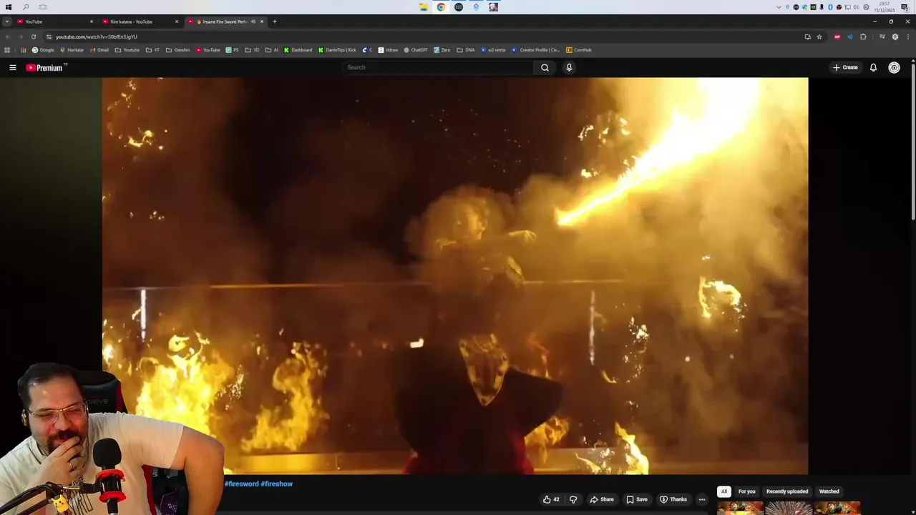
Task: Open the AI bookmarks folder
Action: tap(272, 50)
